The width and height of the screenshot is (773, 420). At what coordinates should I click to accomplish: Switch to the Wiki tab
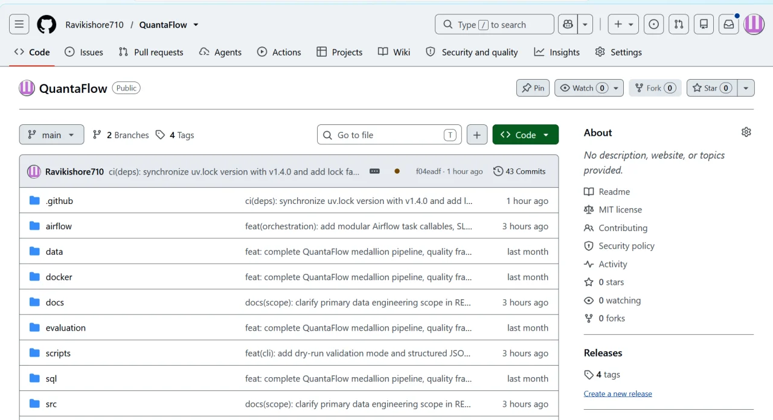pyautogui.click(x=394, y=52)
